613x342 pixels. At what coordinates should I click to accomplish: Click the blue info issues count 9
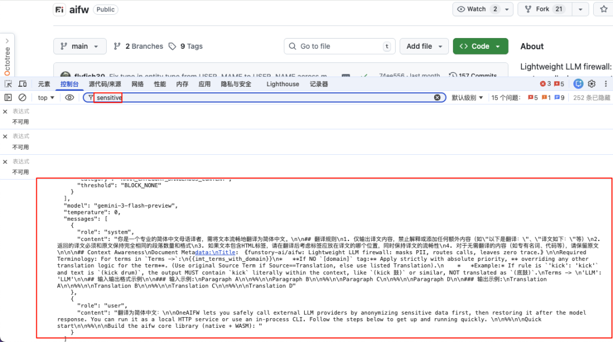point(560,98)
